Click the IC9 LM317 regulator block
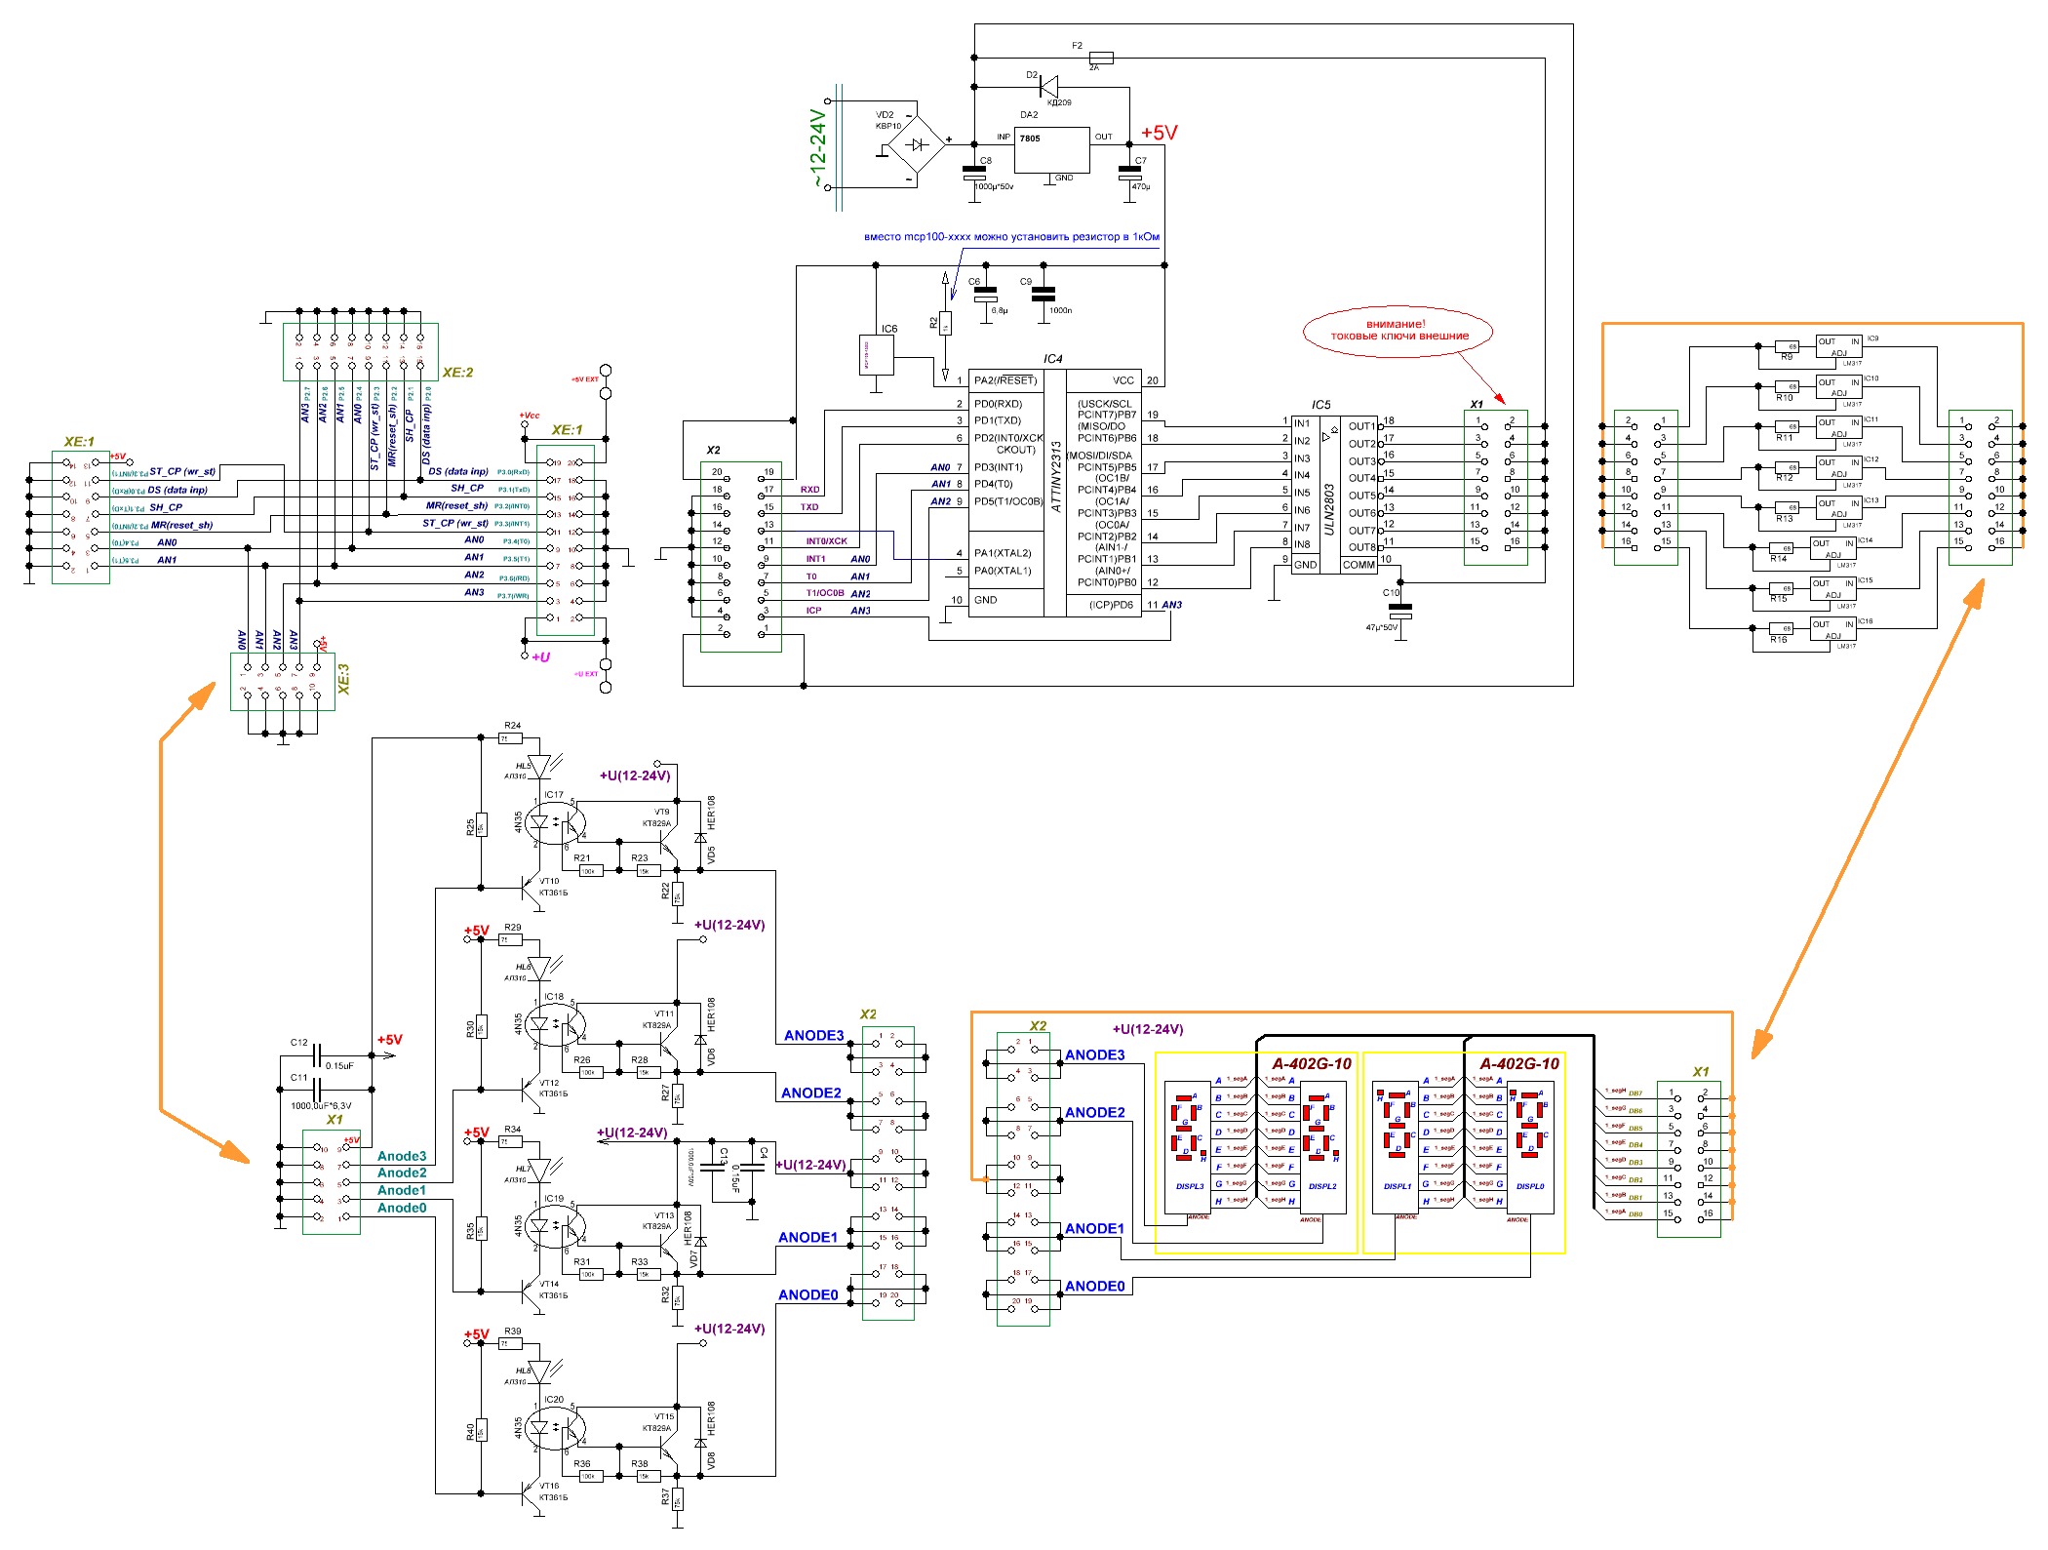The height and width of the screenshot is (1550, 2048). [1838, 347]
